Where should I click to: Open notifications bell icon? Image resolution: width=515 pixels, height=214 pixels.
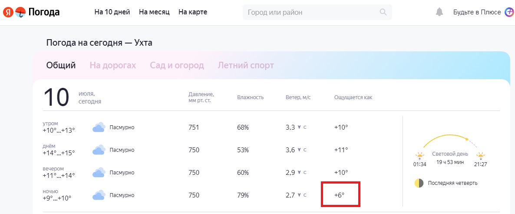439,12
